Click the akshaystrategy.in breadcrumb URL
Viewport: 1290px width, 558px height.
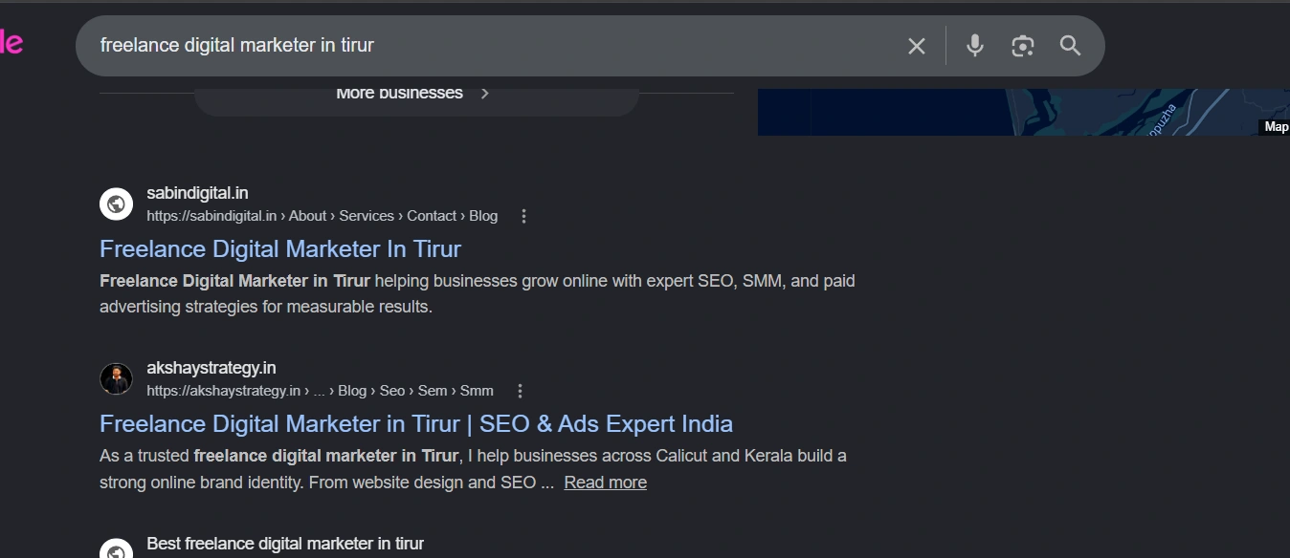tap(320, 391)
